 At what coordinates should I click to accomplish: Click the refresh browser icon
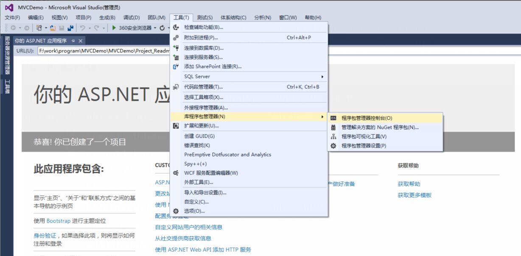tap(162, 28)
